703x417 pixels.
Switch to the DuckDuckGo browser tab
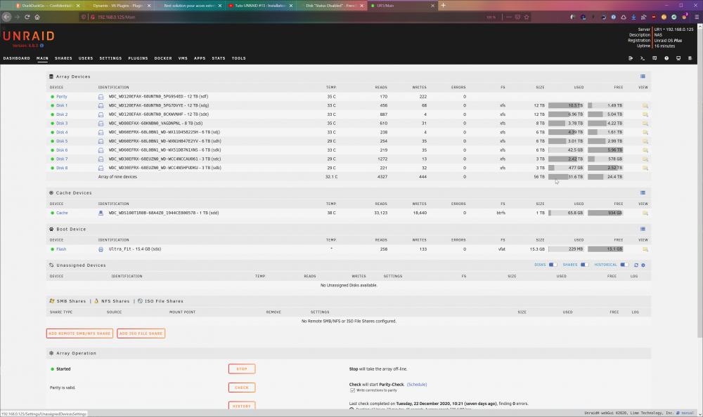click(x=47, y=6)
